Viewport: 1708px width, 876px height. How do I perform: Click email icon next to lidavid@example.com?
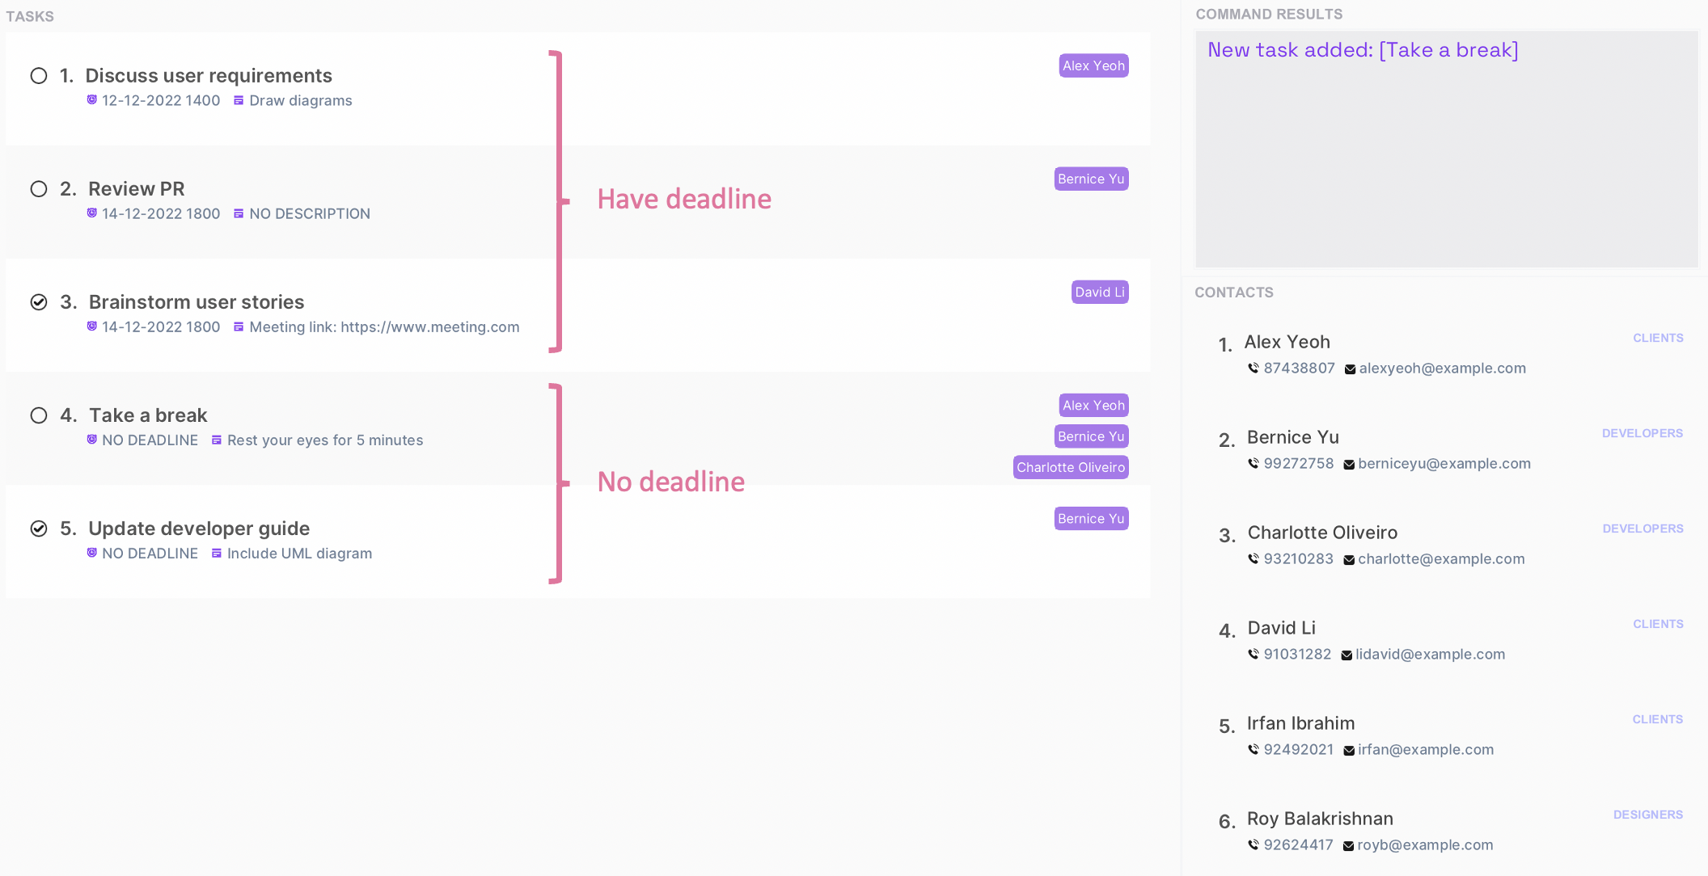1347,655
